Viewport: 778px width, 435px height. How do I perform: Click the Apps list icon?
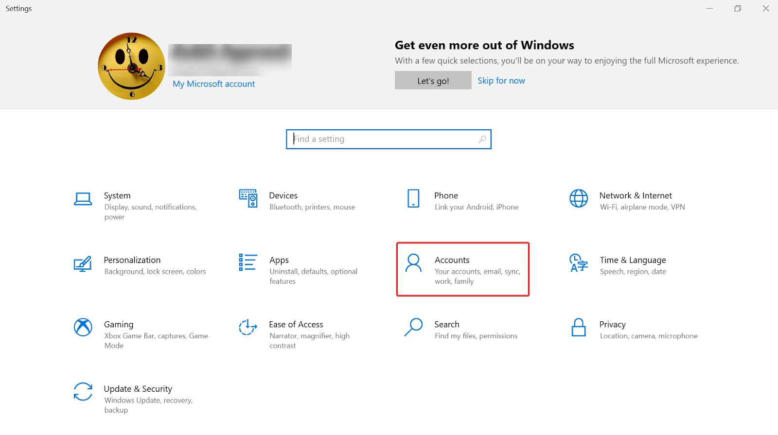(248, 262)
